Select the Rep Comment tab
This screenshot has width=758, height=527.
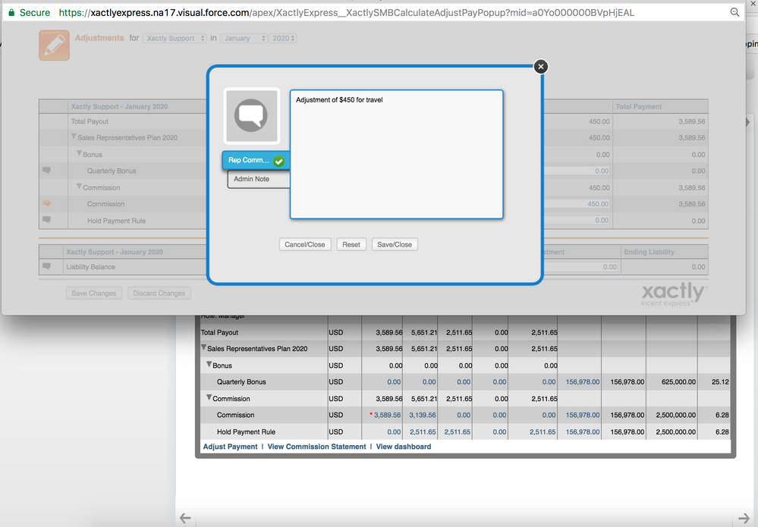[256, 160]
